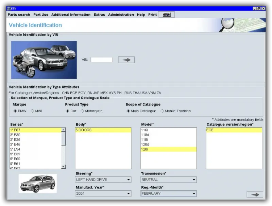Choose the Car product type

[x=68, y=111]
